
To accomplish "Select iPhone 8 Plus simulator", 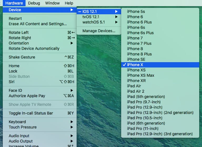I will point(160,54).
